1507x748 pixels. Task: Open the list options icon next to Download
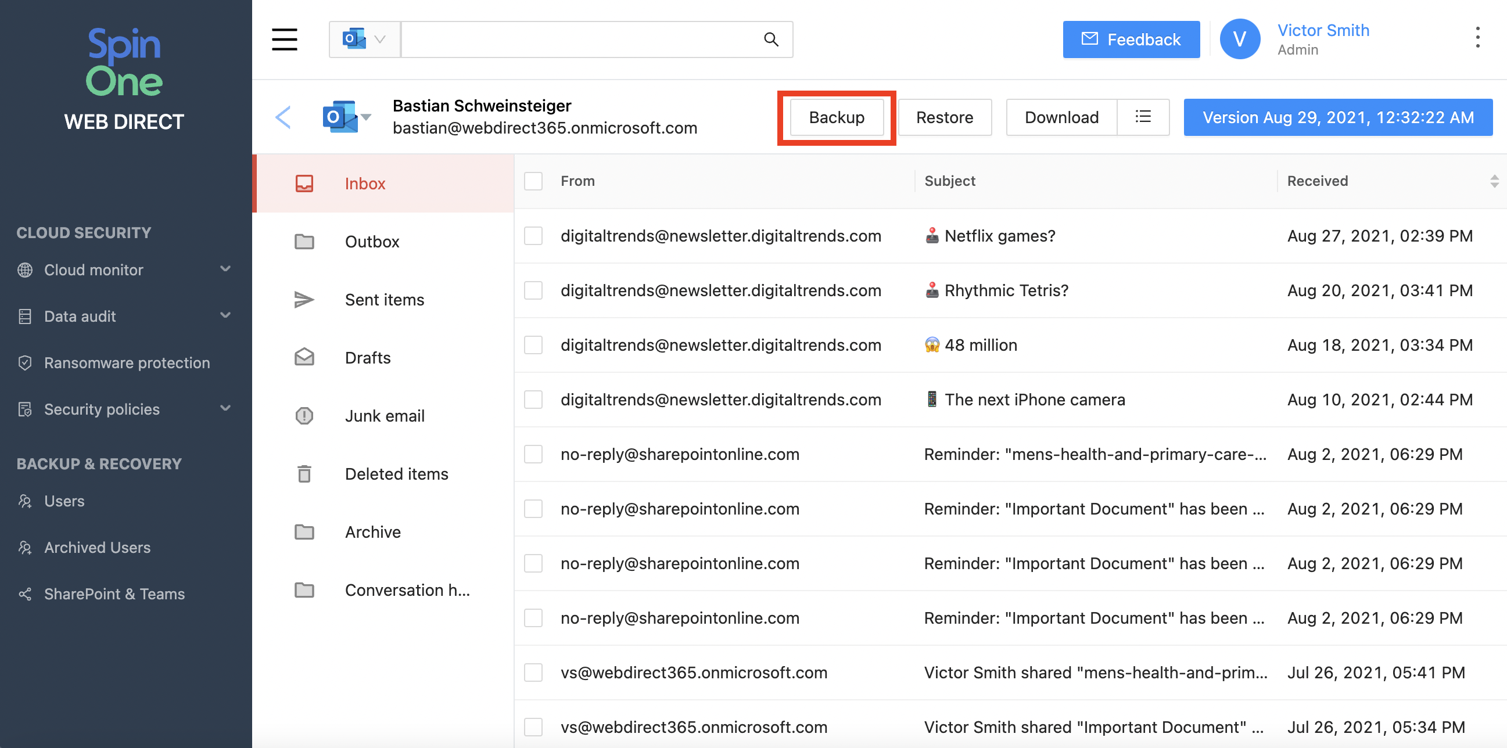pyautogui.click(x=1143, y=117)
